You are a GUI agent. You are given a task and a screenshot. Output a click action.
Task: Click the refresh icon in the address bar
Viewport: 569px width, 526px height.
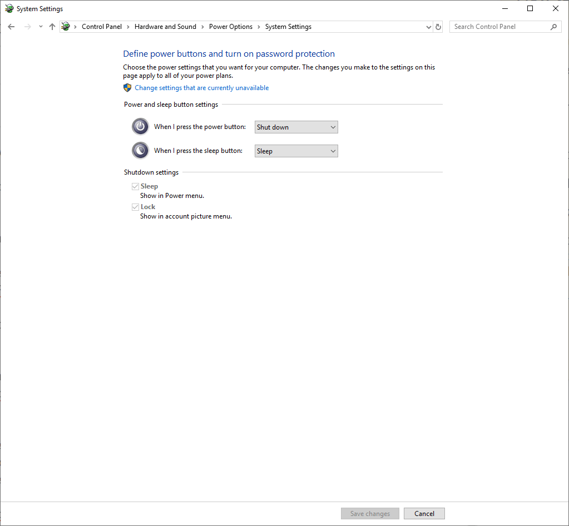click(x=438, y=26)
